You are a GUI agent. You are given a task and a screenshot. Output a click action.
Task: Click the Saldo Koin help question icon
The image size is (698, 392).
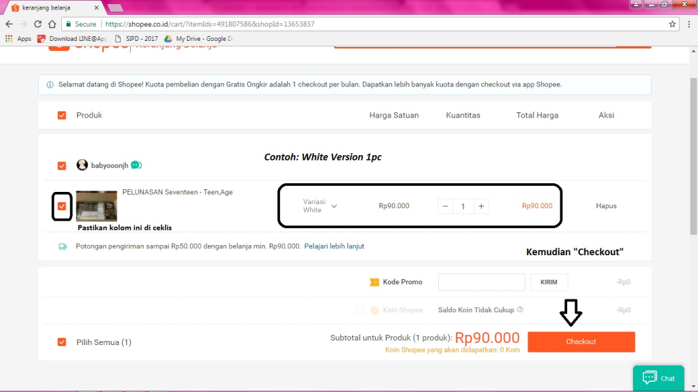(x=520, y=310)
